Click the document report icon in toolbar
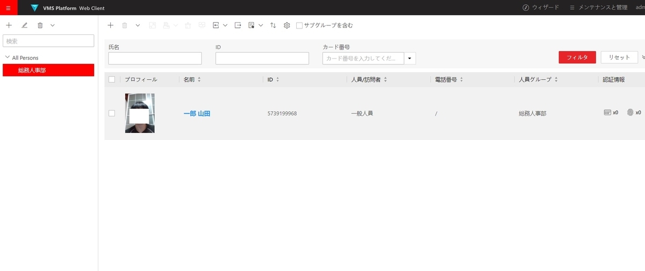Viewport: 645px width, 271px height. (x=252, y=25)
